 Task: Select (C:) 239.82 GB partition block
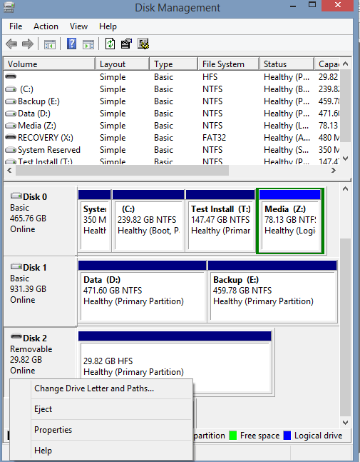(148, 221)
